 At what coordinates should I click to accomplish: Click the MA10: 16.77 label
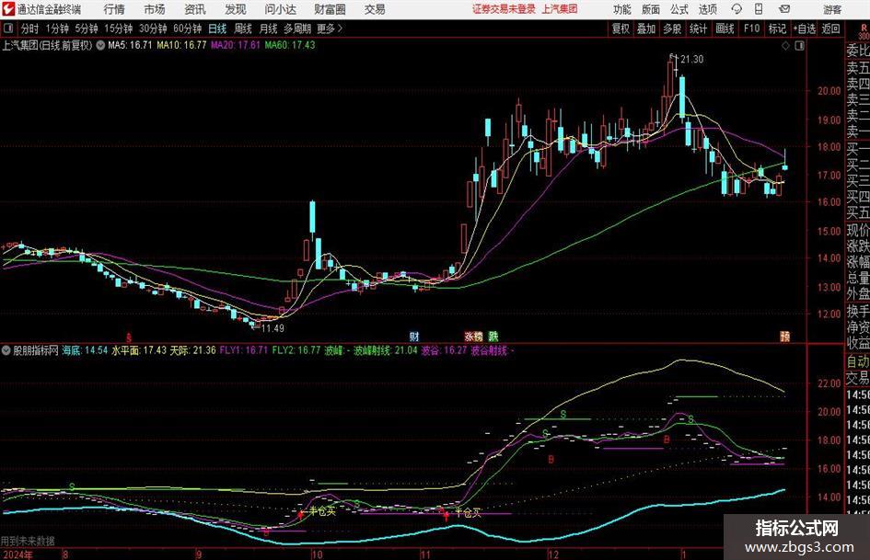(181, 45)
